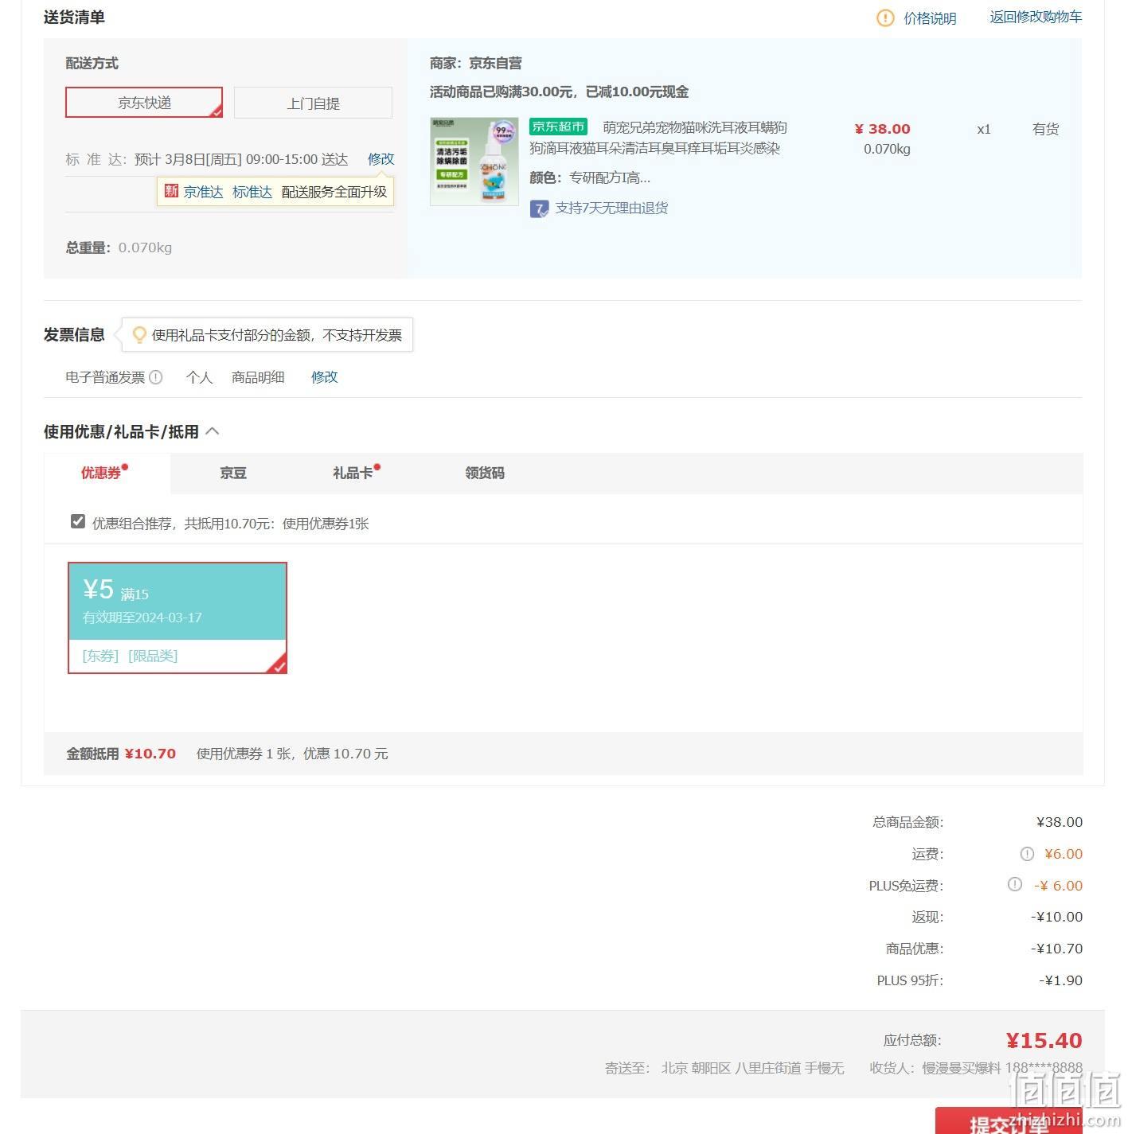Click the [限品类] coupon tag

tap(153, 656)
